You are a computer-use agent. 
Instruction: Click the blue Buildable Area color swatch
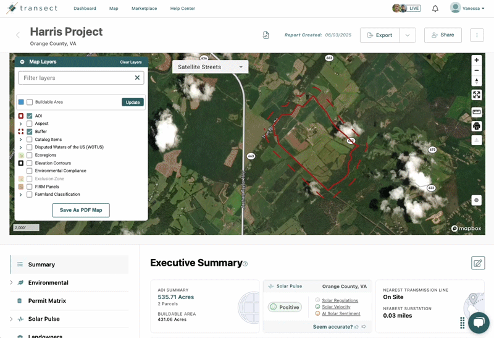[x=21, y=102]
